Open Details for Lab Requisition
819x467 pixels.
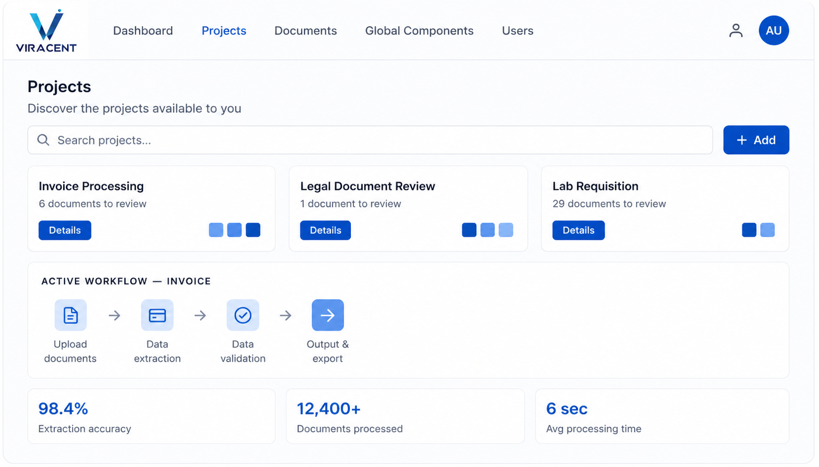tap(579, 230)
